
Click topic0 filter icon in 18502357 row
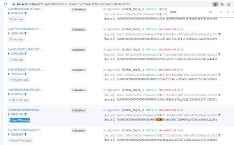(x=219, y=95)
